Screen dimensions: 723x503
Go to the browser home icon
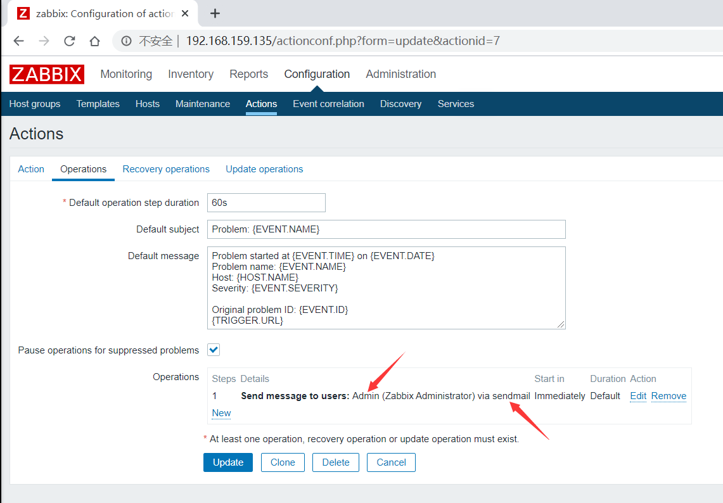(94, 41)
